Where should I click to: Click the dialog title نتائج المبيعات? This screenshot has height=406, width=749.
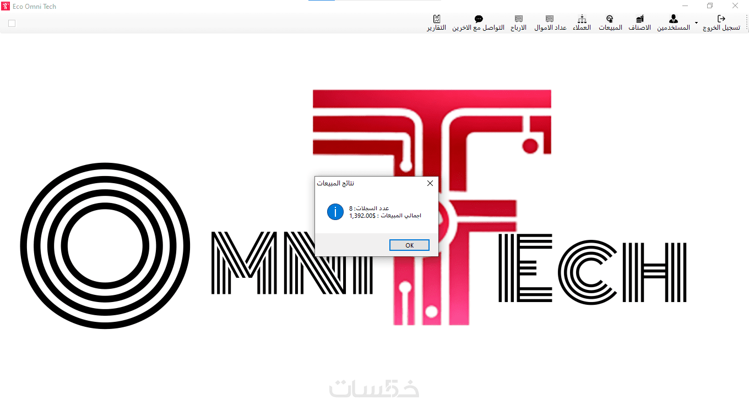point(335,183)
